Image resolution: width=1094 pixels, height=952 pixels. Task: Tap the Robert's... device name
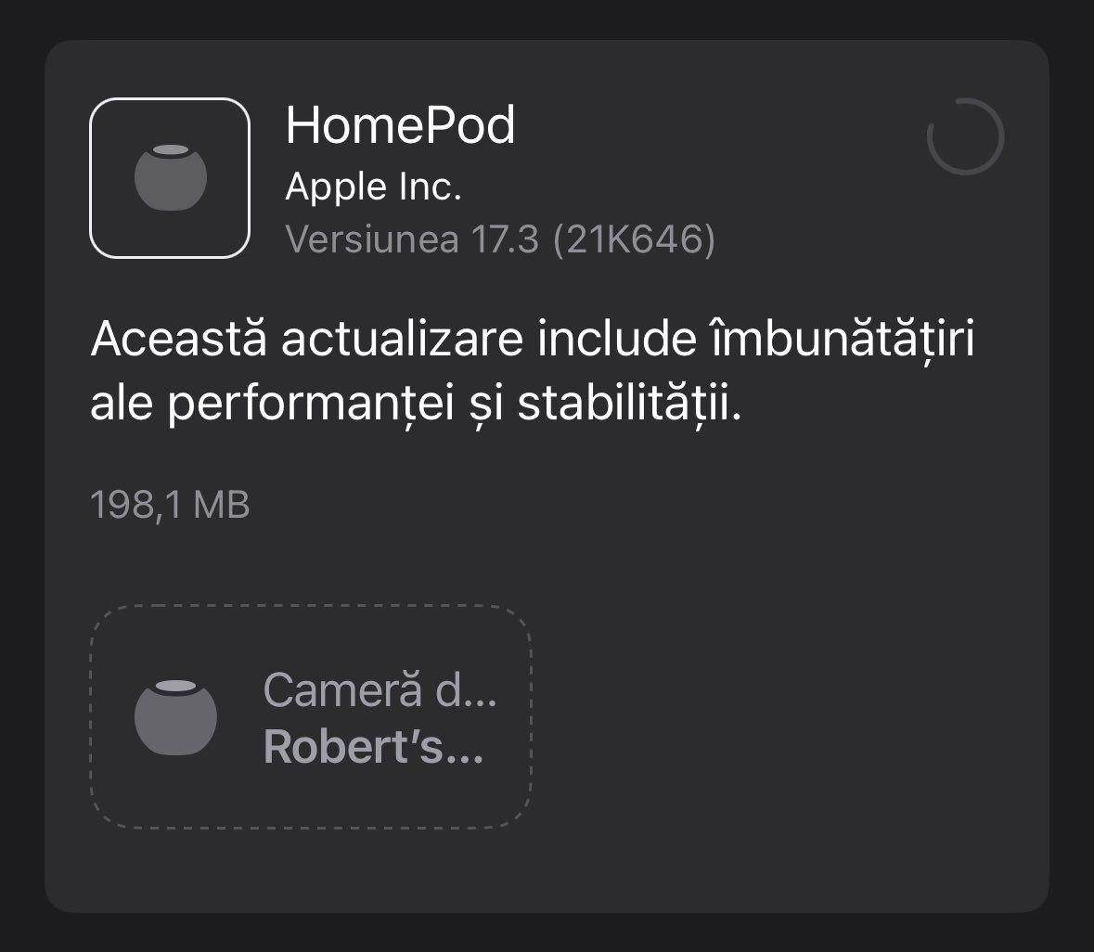373,747
